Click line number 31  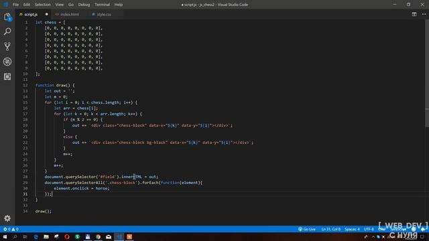(25, 194)
